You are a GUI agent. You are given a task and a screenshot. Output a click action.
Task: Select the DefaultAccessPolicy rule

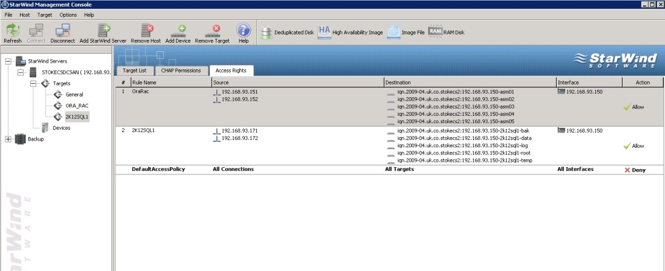(158, 169)
